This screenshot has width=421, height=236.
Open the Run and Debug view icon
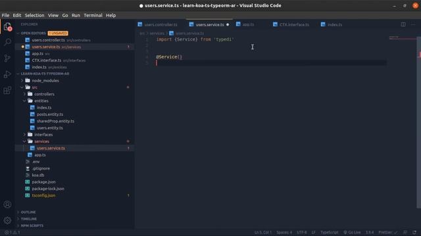tap(7, 74)
